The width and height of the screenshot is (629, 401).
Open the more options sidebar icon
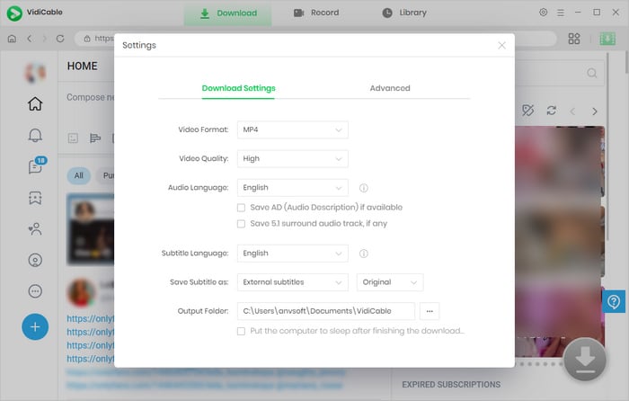pos(35,291)
